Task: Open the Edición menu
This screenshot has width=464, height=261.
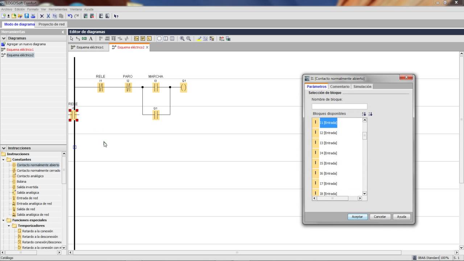Action: (x=20, y=9)
